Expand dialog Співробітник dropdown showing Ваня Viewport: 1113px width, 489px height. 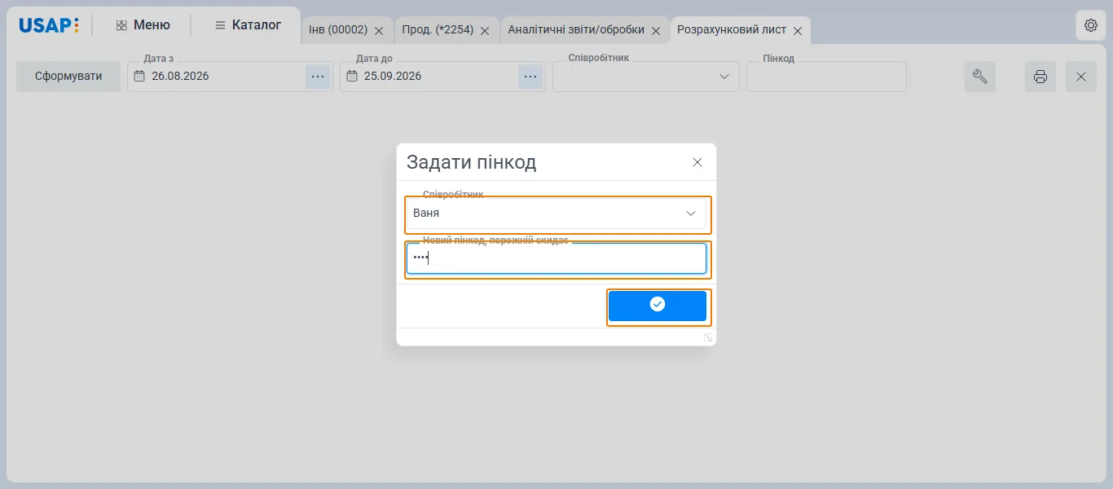(x=691, y=214)
